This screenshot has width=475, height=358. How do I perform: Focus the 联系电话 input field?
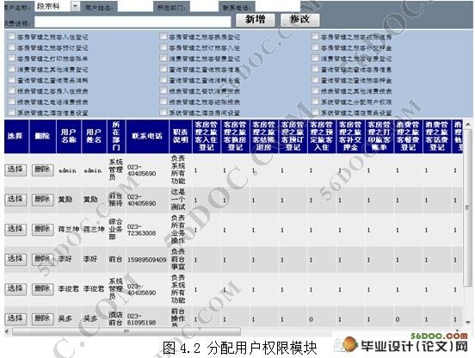[x=278, y=6]
